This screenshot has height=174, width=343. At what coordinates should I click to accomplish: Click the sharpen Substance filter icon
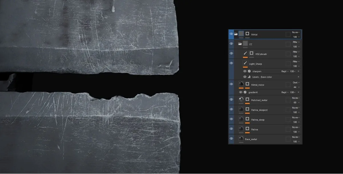pos(249,71)
